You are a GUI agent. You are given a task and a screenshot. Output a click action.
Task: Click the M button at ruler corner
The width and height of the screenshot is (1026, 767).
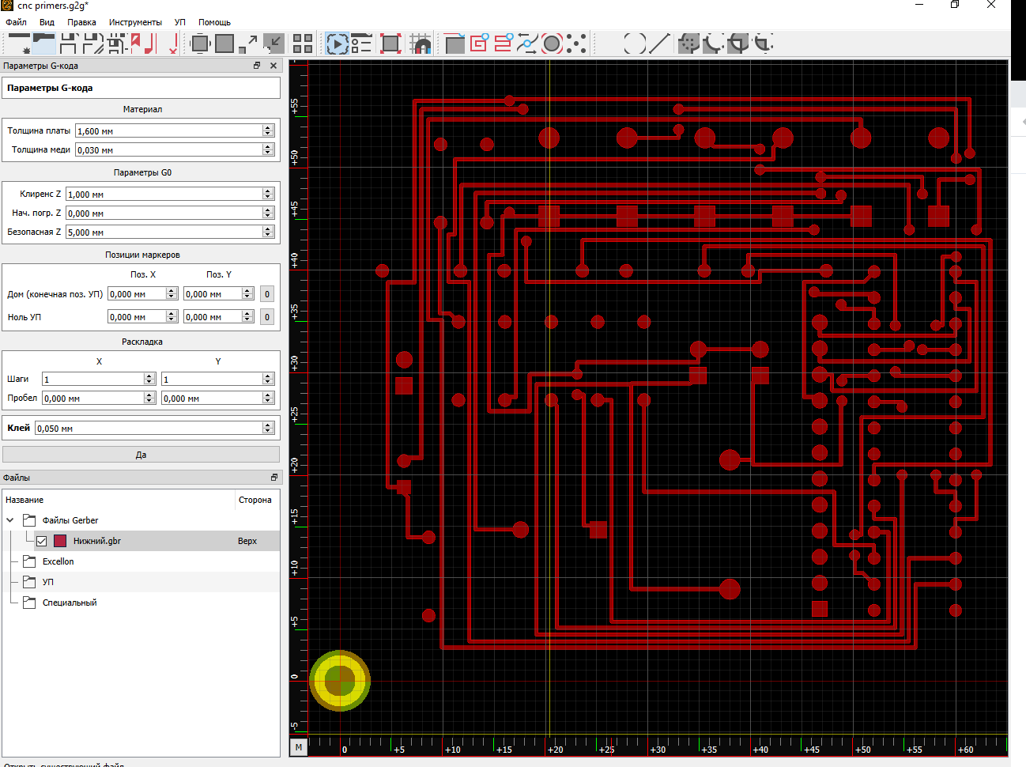[299, 746]
